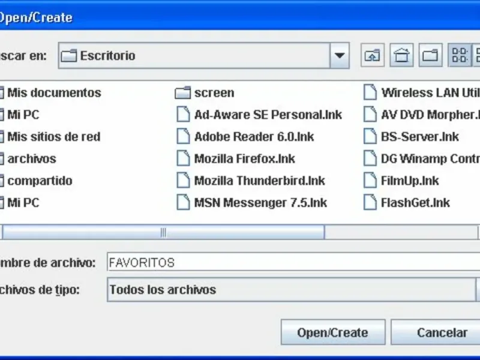Select the AV DVD Morpher file
Viewport: 480px width, 360px height.
(x=430, y=115)
